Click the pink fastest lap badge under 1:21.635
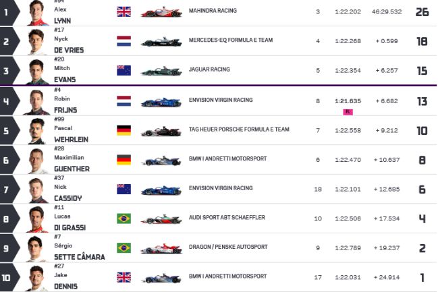The height and width of the screenshot is (292, 438). [348, 112]
